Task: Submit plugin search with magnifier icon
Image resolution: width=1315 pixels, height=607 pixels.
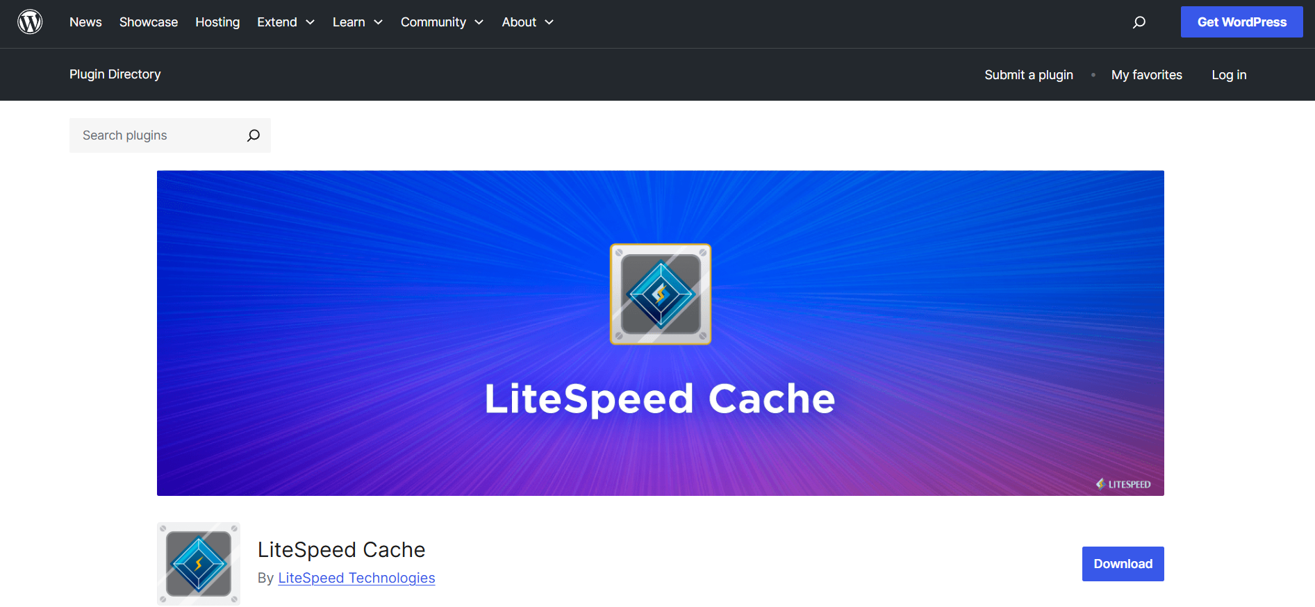Action: pos(254,135)
